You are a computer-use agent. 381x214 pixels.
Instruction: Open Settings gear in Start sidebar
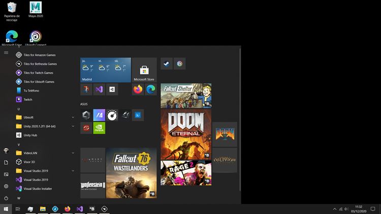click(6, 186)
